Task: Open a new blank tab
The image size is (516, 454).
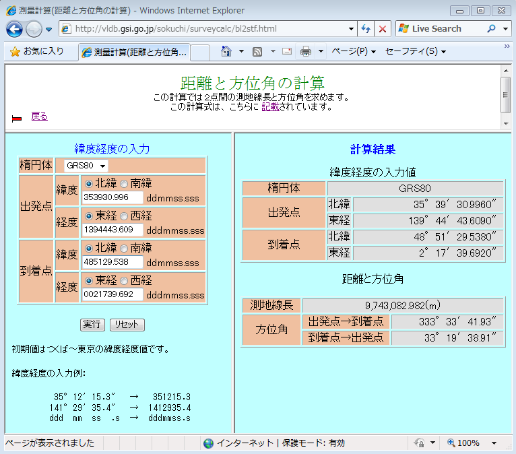Action: click(x=200, y=53)
